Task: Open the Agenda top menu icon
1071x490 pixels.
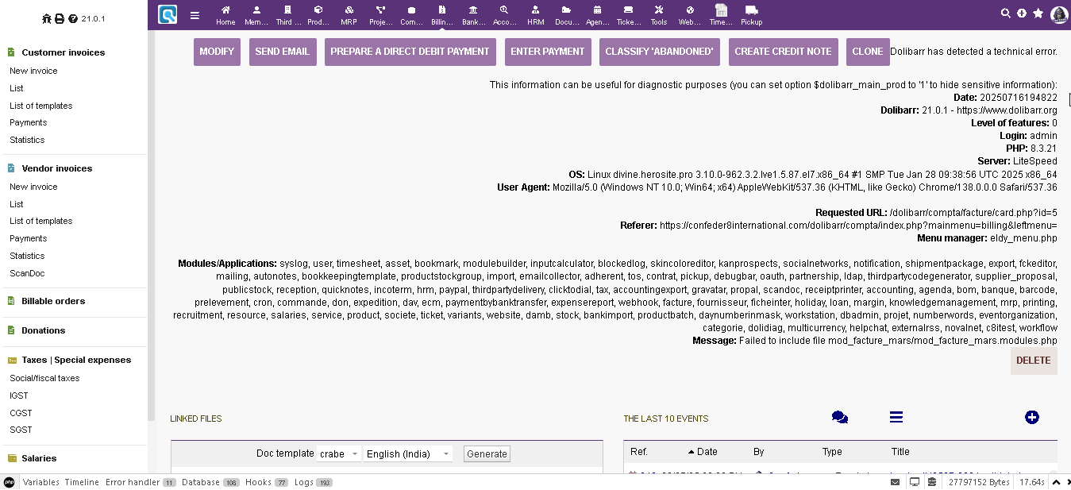Action: pyautogui.click(x=597, y=10)
